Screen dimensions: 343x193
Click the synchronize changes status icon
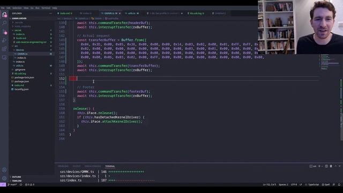(x=21, y=184)
